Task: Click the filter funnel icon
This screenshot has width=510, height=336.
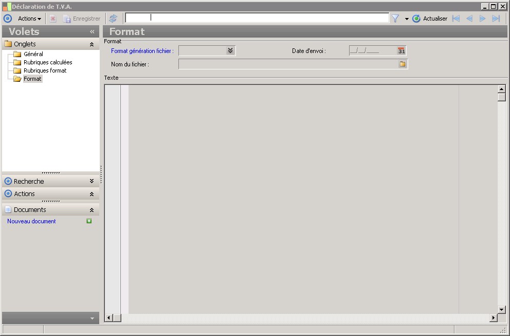Action: [395, 19]
